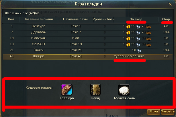Click gold coin icon in C2H5OH row

128,45
